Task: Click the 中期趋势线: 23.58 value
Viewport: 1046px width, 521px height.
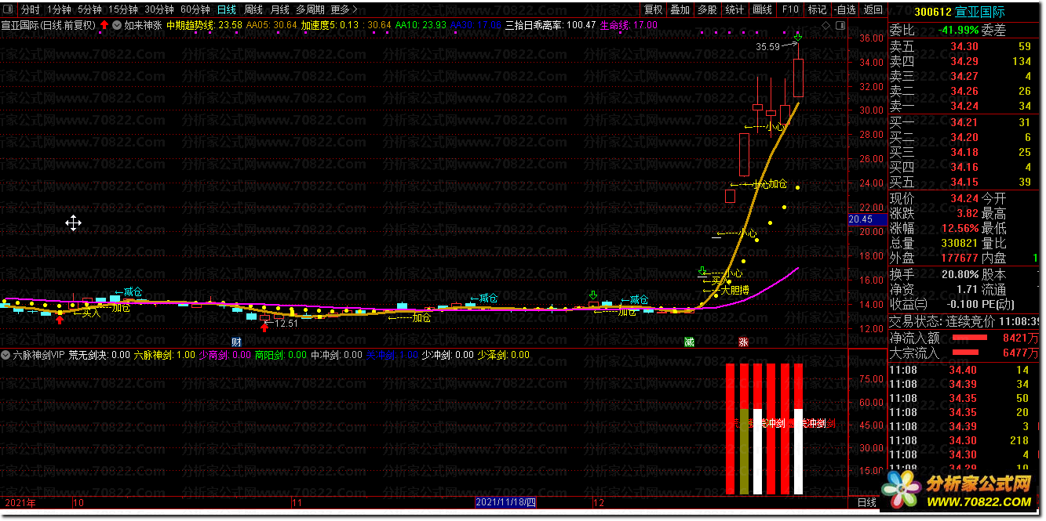Action: click(204, 25)
